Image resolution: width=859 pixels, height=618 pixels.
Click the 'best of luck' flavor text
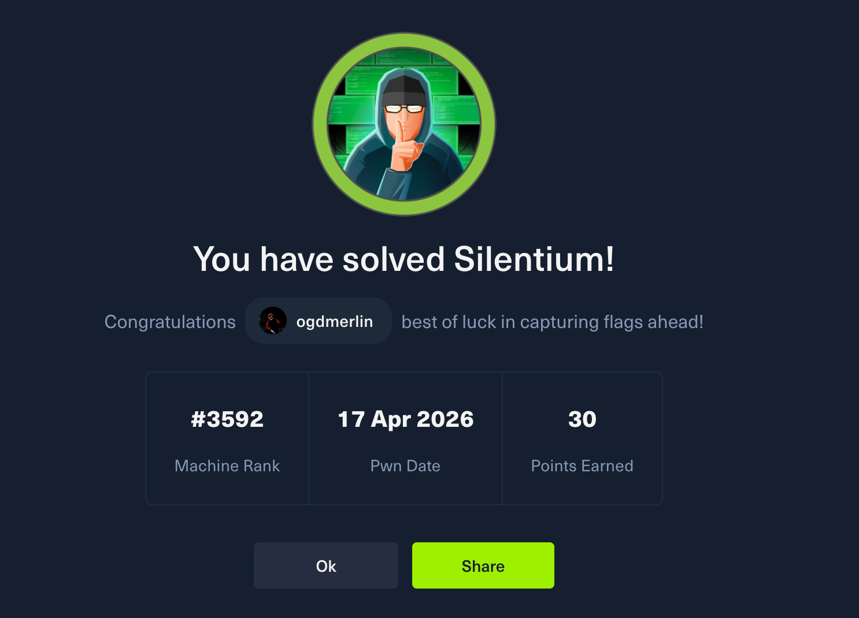551,322
